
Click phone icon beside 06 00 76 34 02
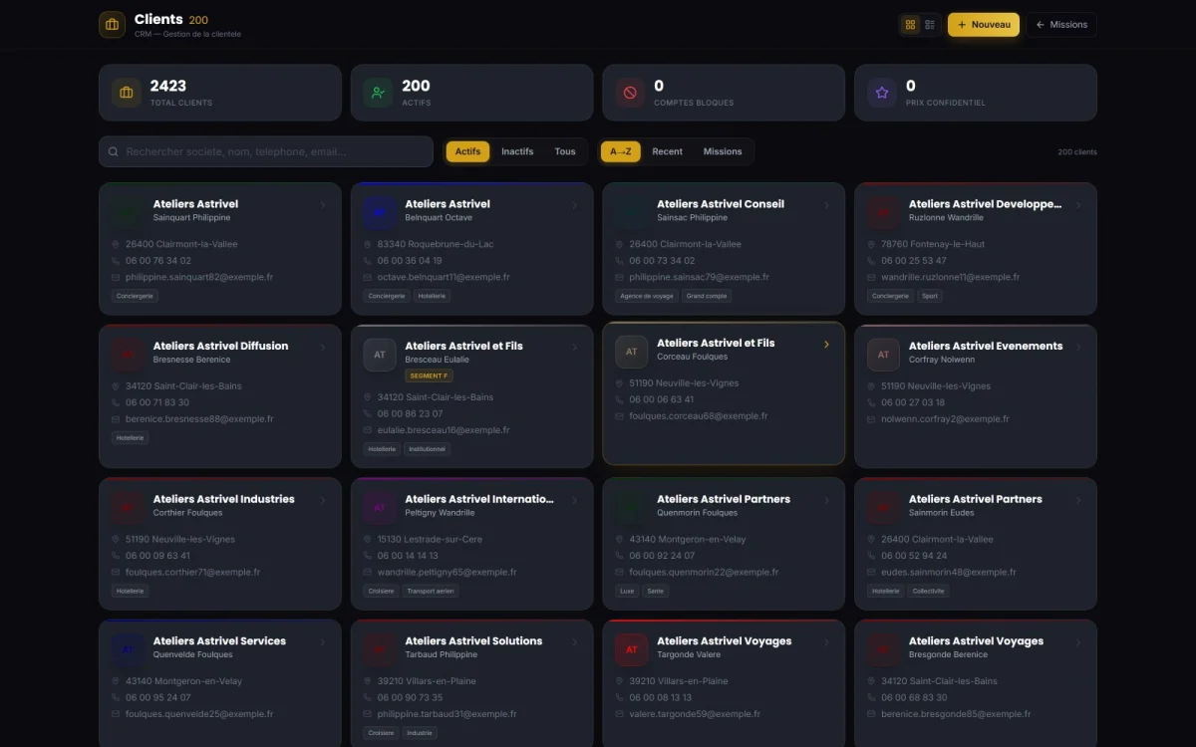coord(116,261)
